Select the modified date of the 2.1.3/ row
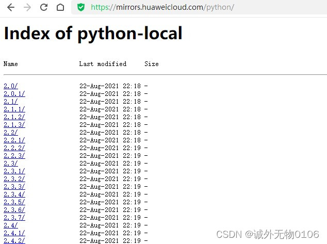The image size is (327, 244). (x=110, y=124)
